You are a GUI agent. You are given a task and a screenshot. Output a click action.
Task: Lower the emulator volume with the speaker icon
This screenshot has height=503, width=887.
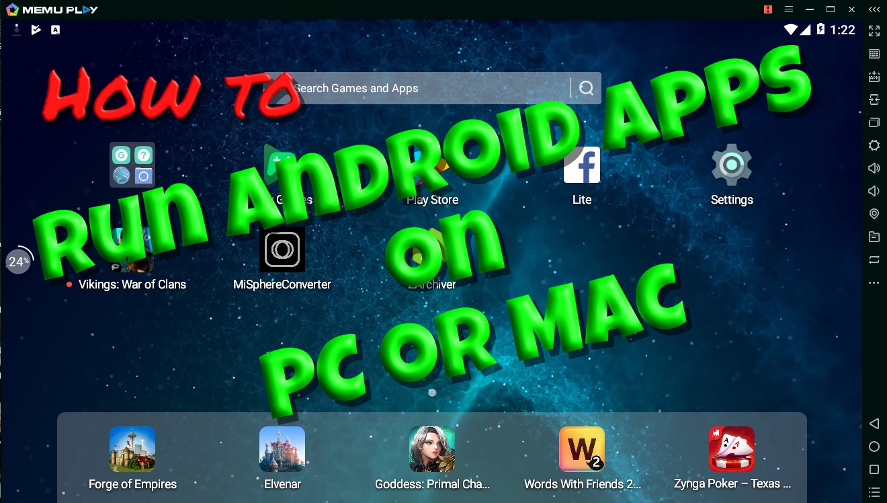874,190
